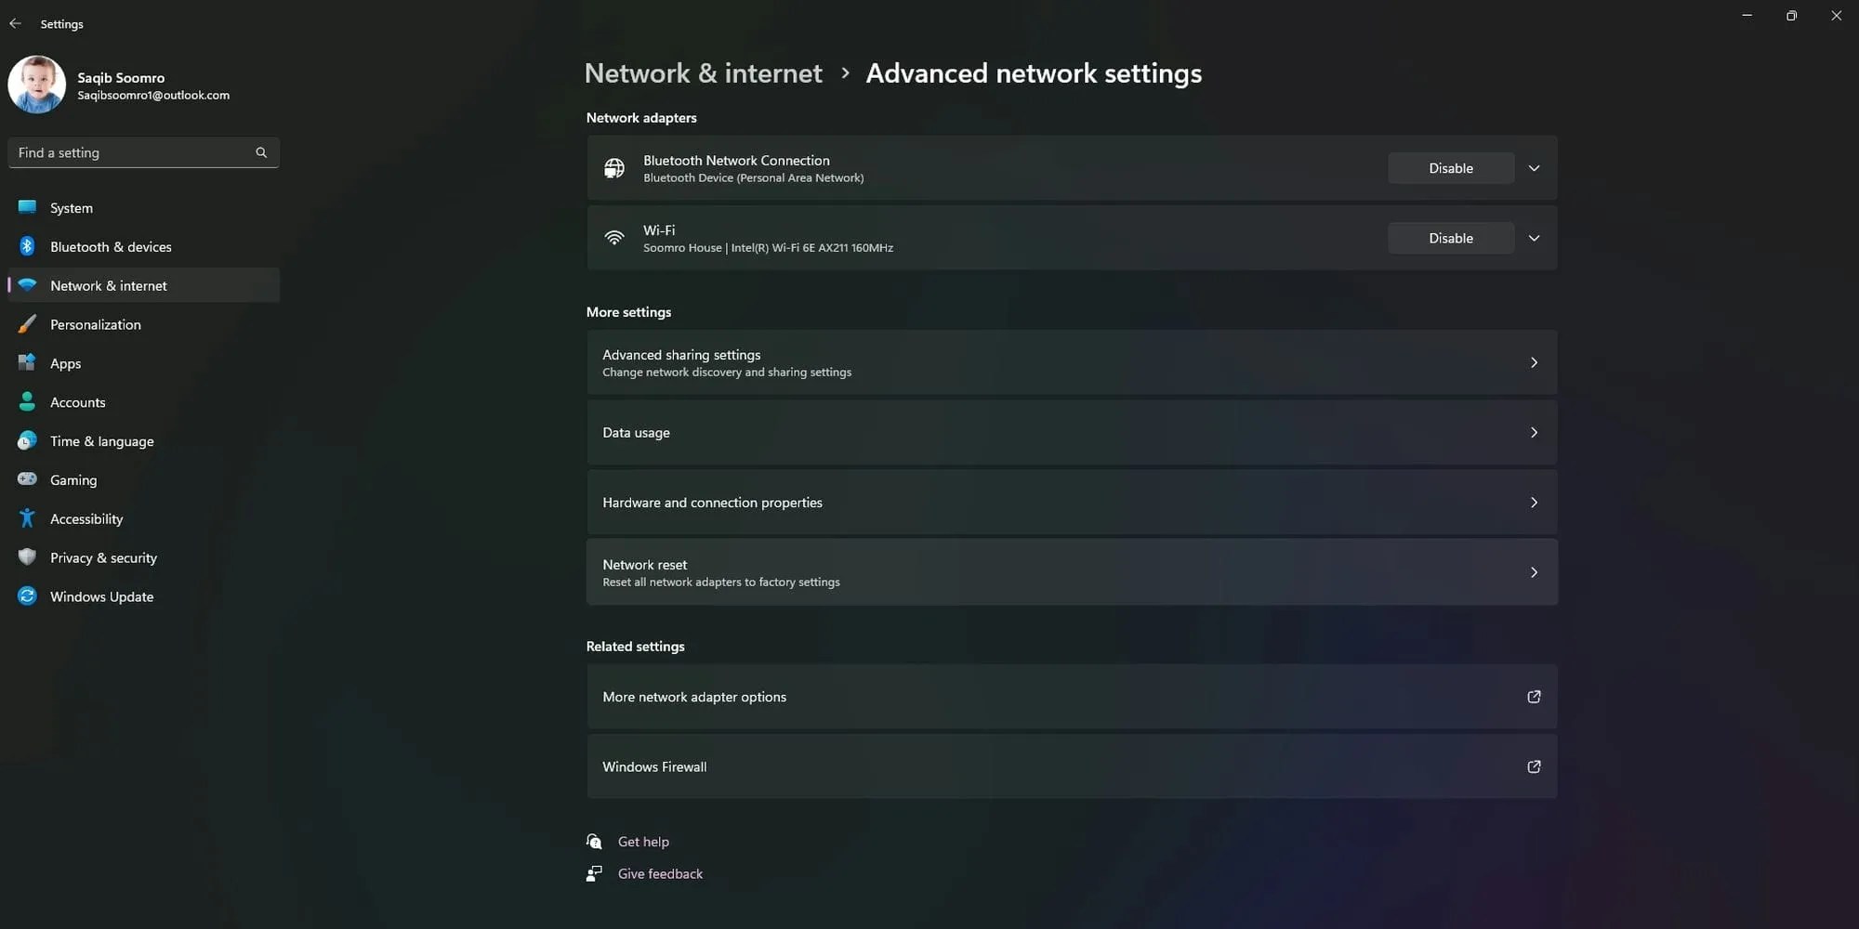This screenshot has height=929, width=1859.
Task: Click the Personalization paintbrush icon
Action: 27,324
